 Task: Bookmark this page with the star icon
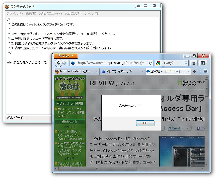click(x=141, y=63)
